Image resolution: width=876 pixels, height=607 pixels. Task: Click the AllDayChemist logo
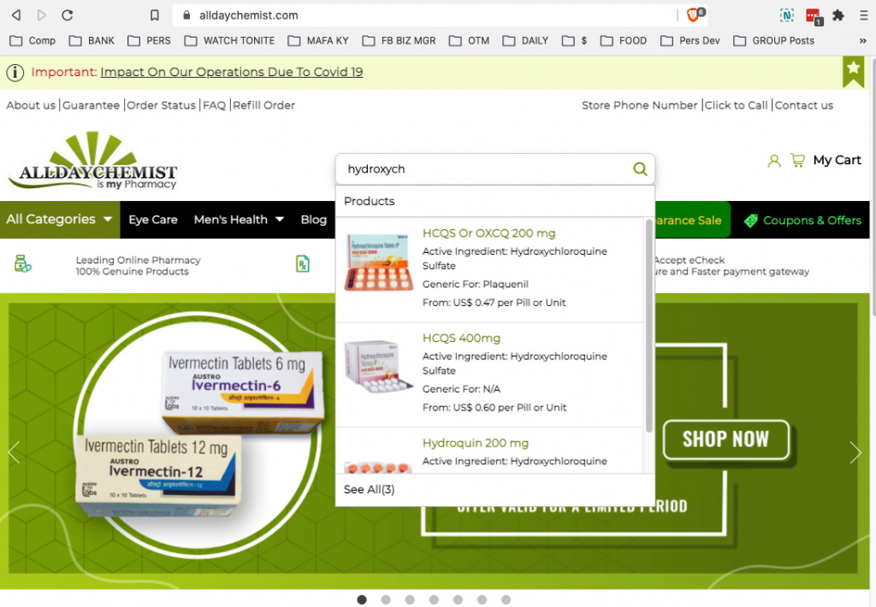[x=92, y=162]
